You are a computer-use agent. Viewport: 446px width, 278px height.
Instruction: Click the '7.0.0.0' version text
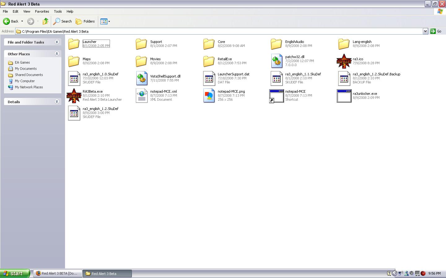click(x=291, y=65)
